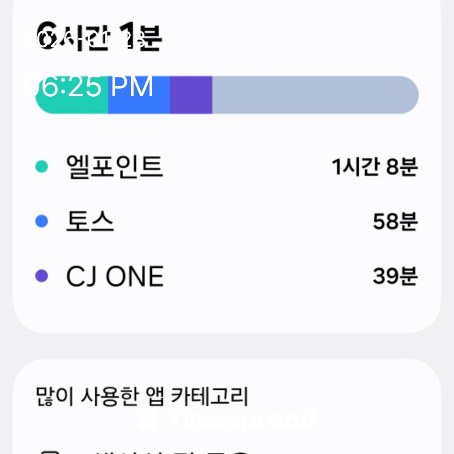Select the green segment of usage bar
The height and width of the screenshot is (454, 454).
(x=71, y=95)
